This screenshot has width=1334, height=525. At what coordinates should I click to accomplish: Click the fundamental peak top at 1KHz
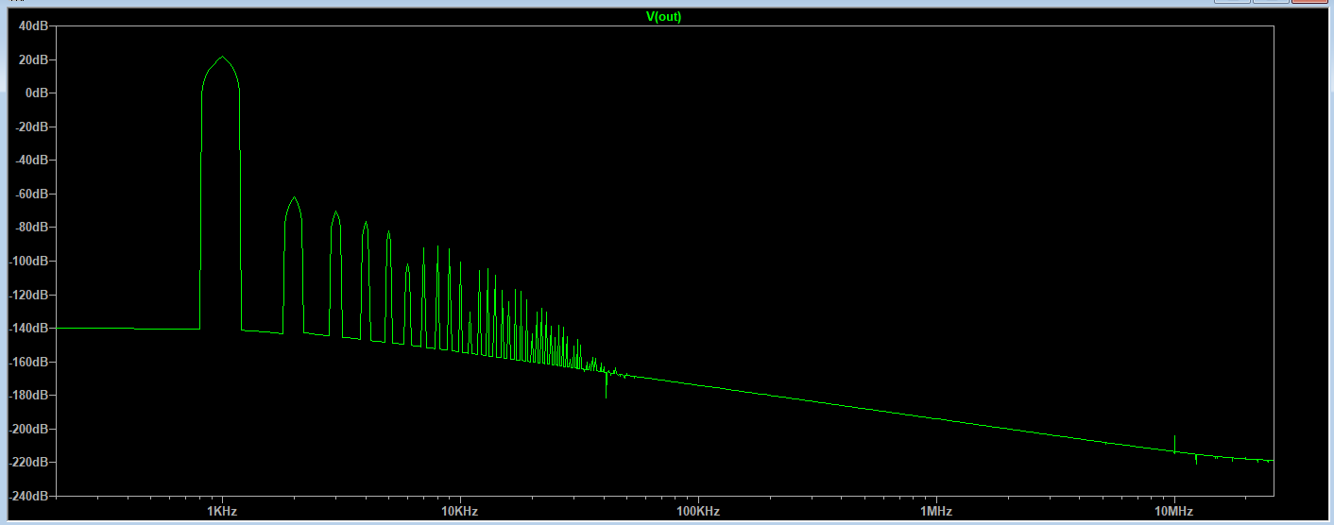click(222, 58)
